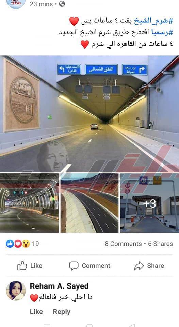The width and height of the screenshot is (179, 327).
Task: Tap the public globe privacy icon
Action: tap(62, 4)
